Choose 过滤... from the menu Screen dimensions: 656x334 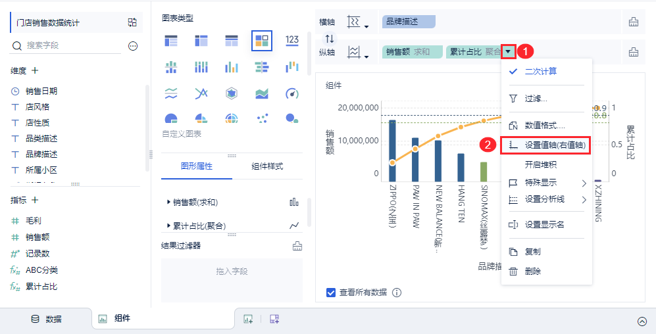(546, 99)
